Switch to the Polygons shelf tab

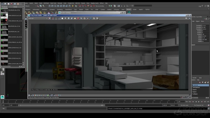[28, 9]
